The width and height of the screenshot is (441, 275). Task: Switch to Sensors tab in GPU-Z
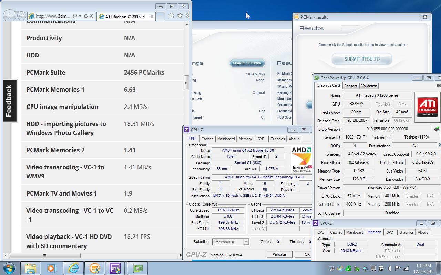[350, 86]
